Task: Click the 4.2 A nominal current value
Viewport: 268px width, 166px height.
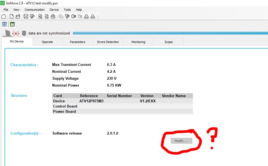Action: tap(111, 72)
